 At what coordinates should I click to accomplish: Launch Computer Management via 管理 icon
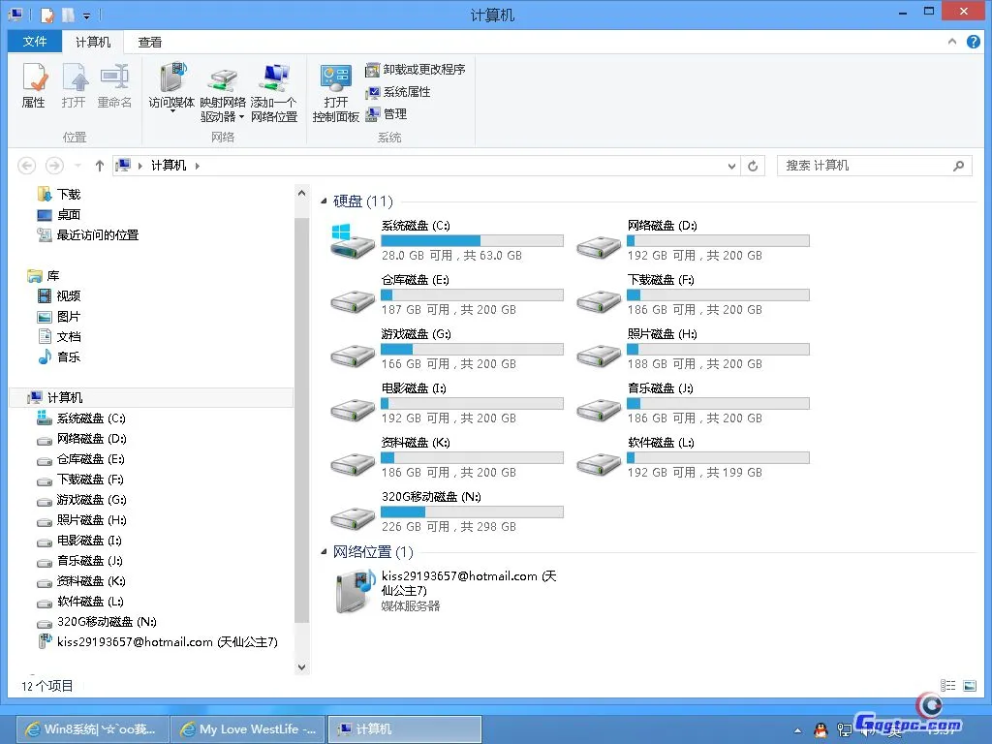tap(391, 113)
